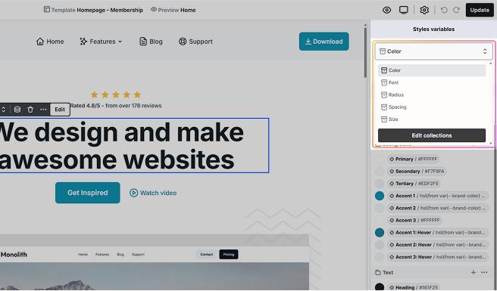Open the settings gear icon
The width and height of the screenshot is (497, 291).
[424, 10]
